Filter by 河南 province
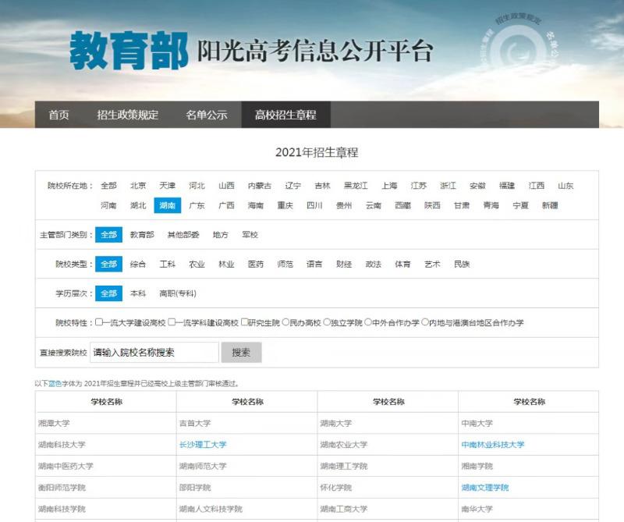Screen dimensions: 624x522 [108, 205]
